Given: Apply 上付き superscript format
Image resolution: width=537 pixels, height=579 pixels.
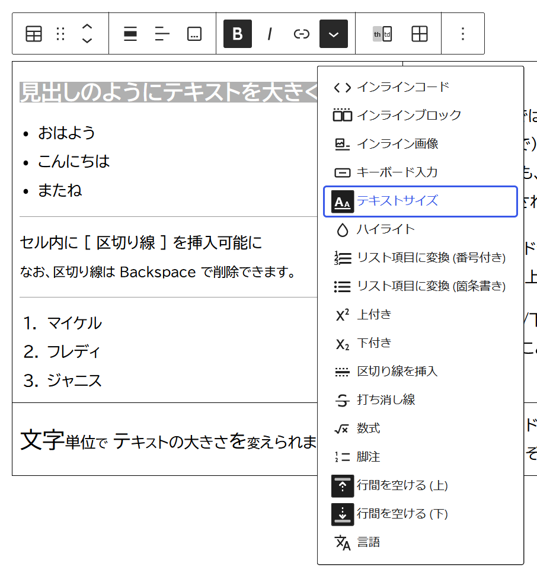Looking at the screenshot, I should pos(420,315).
